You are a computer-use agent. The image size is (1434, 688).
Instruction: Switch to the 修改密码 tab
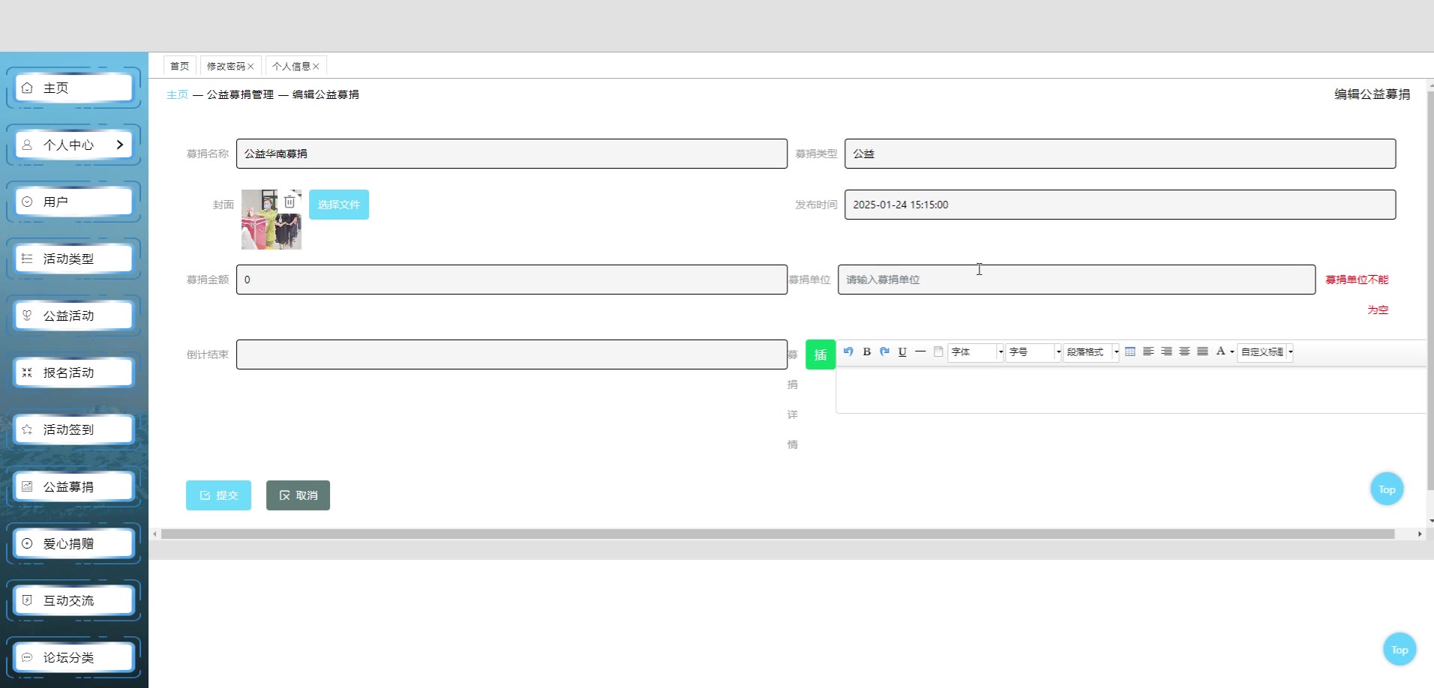click(226, 67)
